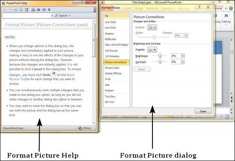Viewport: 235px width, 161px height.
Task: Click the PowerPoint next slide double arrow
Action: [232, 101]
